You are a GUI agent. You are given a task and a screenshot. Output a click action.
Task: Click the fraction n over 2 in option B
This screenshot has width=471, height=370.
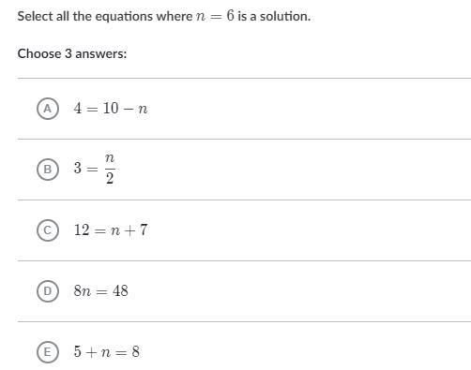(x=110, y=169)
